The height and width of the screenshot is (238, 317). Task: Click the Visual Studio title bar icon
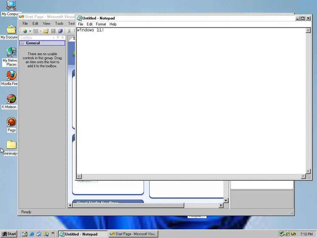[x=21, y=17]
